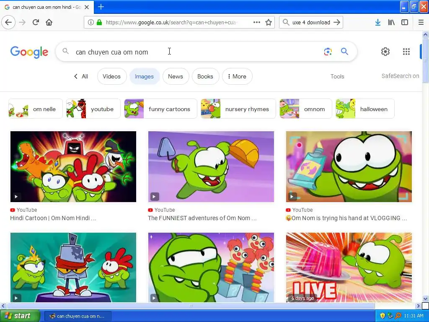This screenshot has width=429, height=322.
Task: Switch to the News tab
Action: [176, 76]
